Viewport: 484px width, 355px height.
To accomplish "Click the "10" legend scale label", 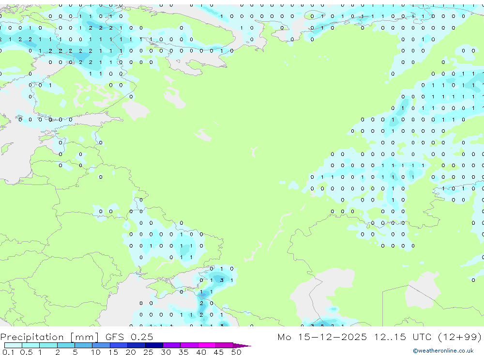I will (96, 352).
